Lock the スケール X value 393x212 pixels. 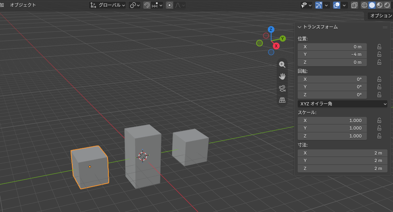(x=379, y=120)
